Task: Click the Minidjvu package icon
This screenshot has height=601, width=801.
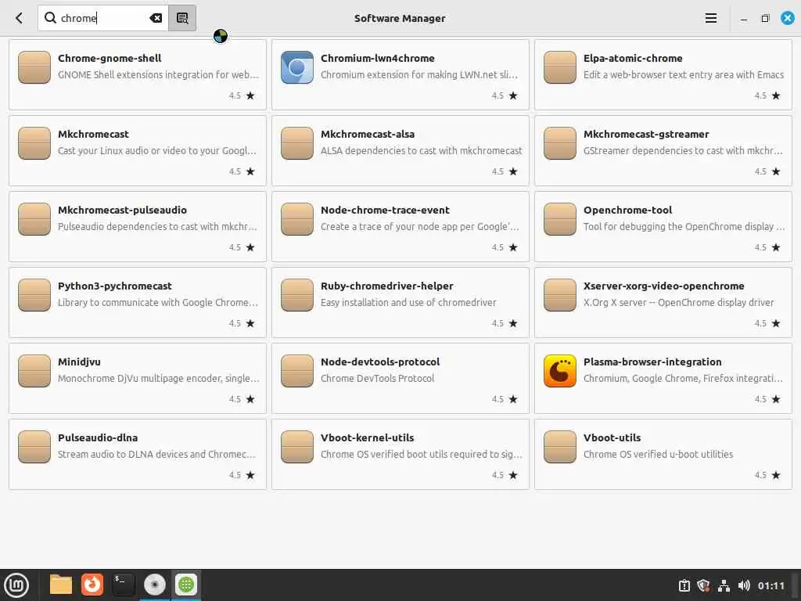Action: click(x=34, y=370)
